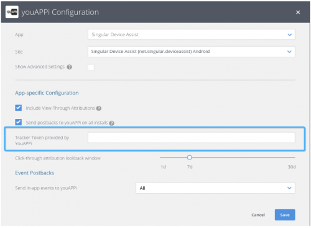The height and width of the screenshot is (228, 311).
Task: Open the App dropdown showing Singular Device Assist
Action: (x=192, y=34)
